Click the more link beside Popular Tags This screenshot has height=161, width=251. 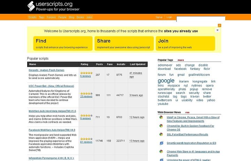click(x=181, y=60)
